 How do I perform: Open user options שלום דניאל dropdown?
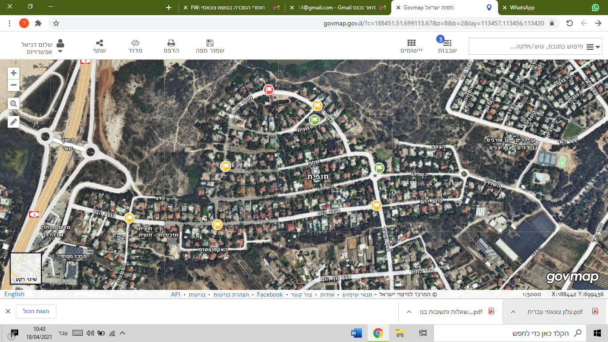coord(60,52)
